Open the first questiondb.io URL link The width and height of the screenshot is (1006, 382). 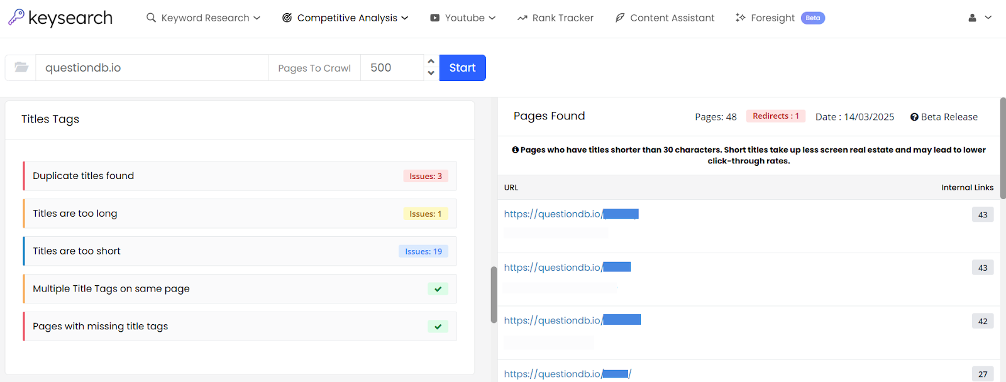point(571,214)
